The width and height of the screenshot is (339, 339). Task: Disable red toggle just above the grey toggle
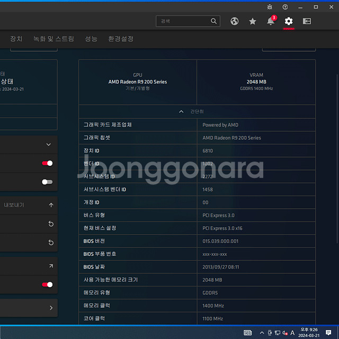click(47, 163)
